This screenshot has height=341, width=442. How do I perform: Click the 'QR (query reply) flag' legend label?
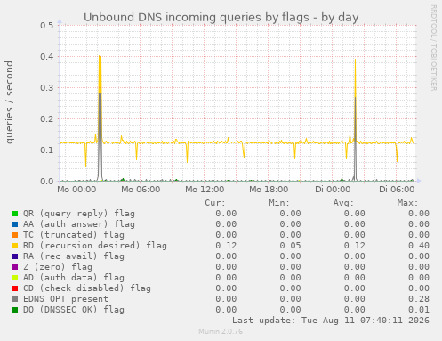[x=79, y=214]
